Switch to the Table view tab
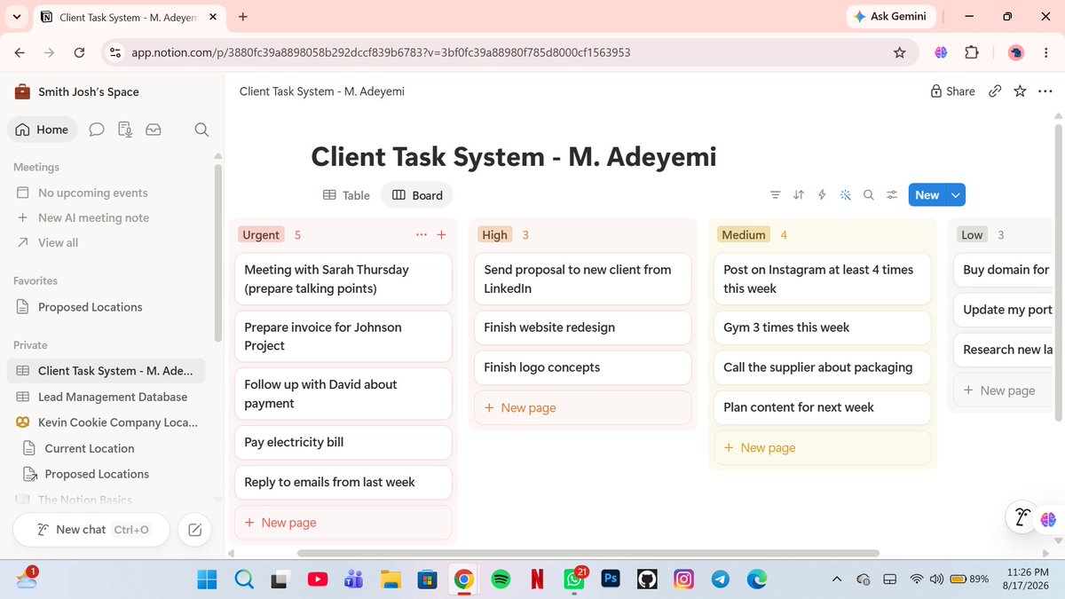Screen dimensions: 1065x599 [345, 195]
